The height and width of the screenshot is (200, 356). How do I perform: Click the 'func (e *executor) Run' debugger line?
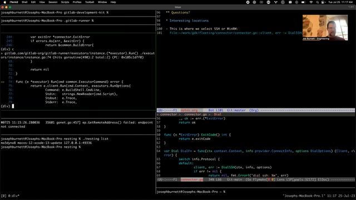click(x=69, y=82)
